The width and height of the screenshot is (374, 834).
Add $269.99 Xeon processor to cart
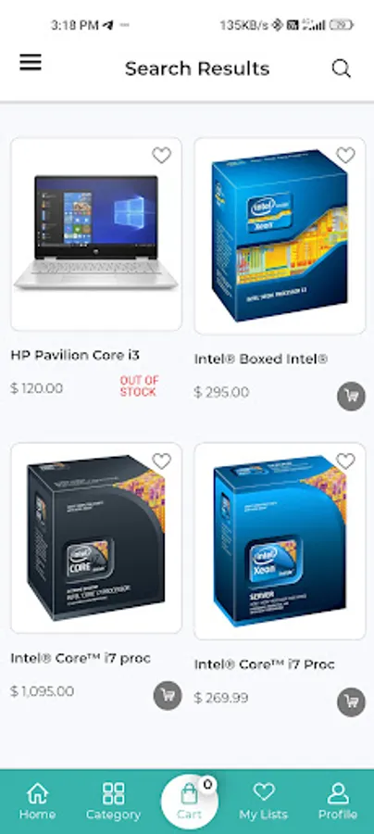click(351, 702)
